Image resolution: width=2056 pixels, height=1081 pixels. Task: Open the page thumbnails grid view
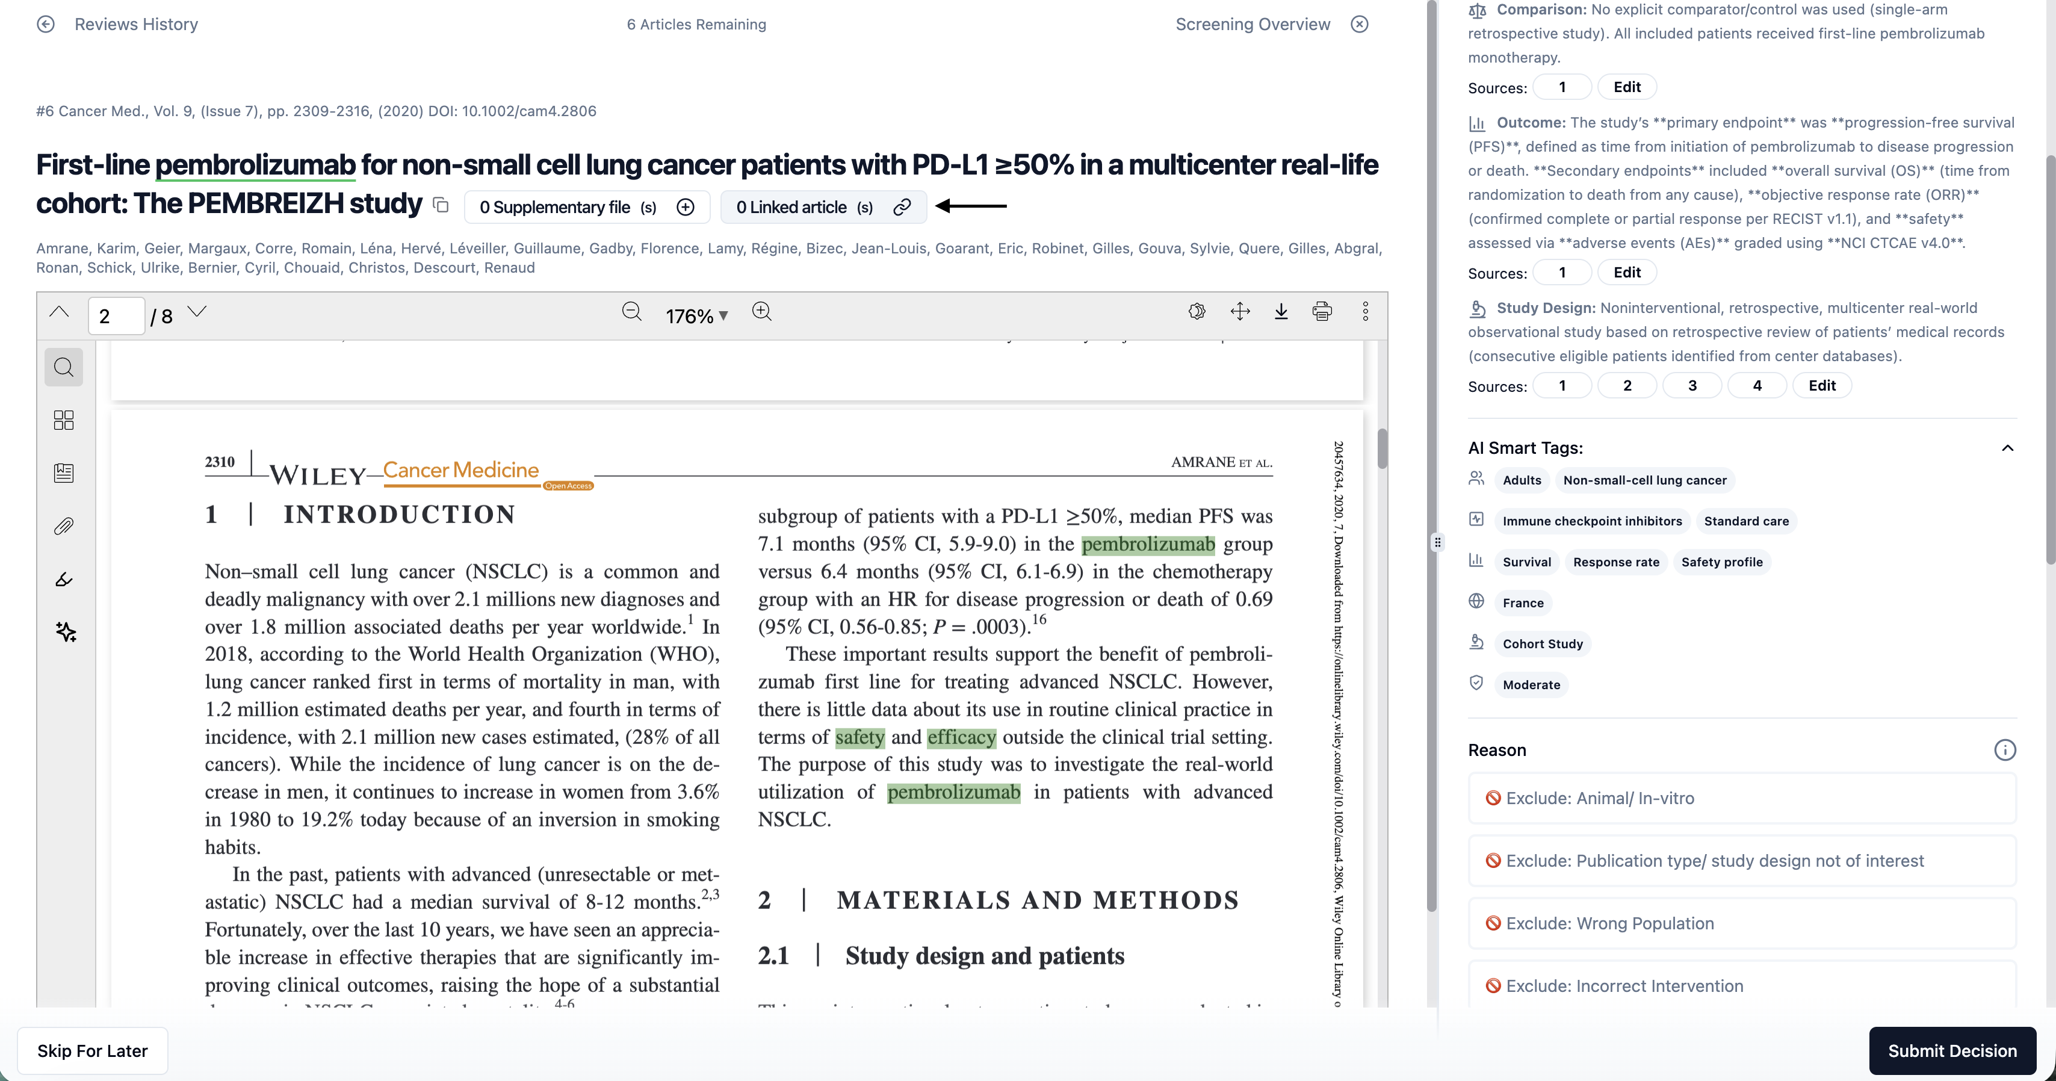coord(64,420)
